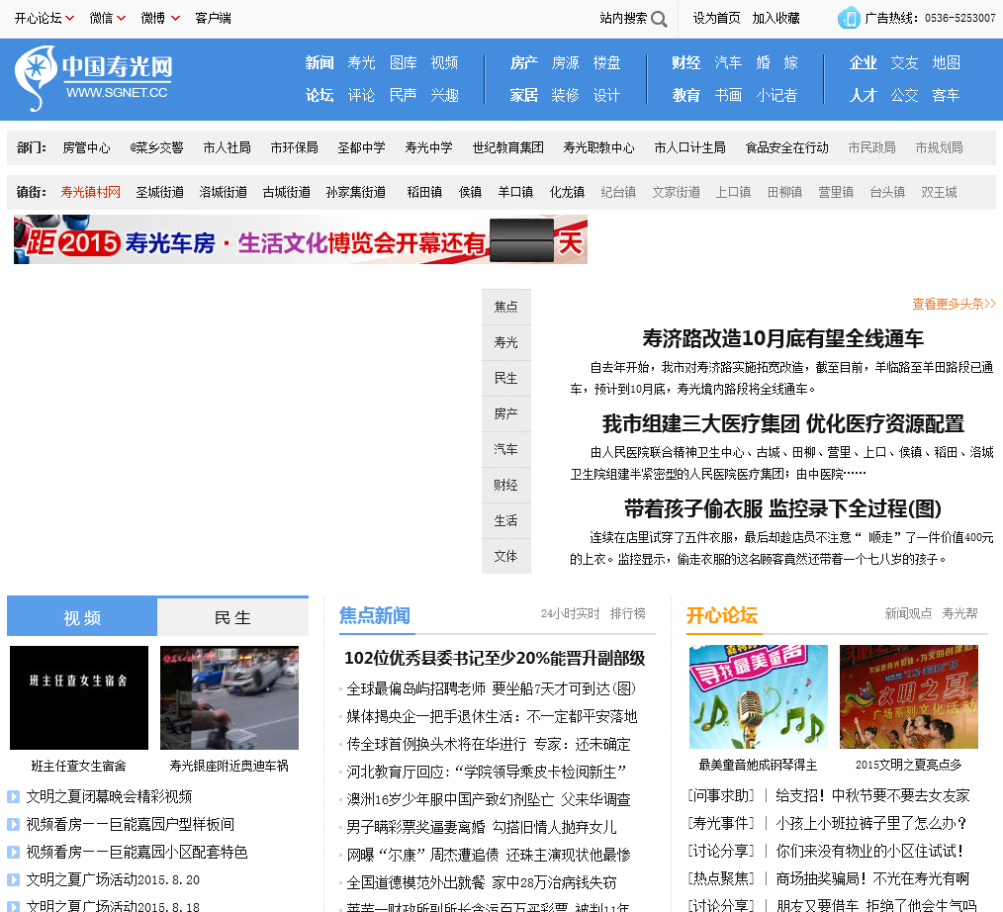Select the 视频 tab
1003x912 pixels.
82,617
